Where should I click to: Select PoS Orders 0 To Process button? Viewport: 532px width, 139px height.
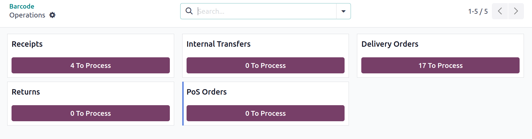265,113
